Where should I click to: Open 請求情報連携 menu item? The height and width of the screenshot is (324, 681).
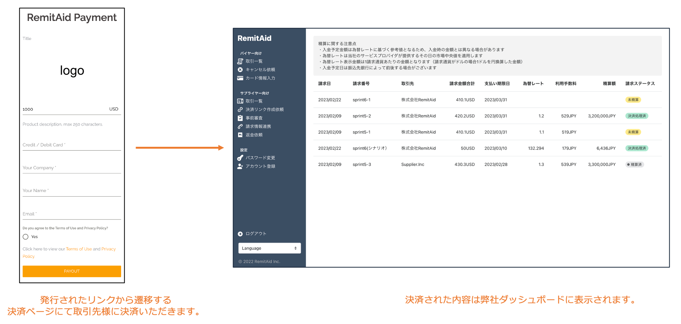tap(258, 126)
